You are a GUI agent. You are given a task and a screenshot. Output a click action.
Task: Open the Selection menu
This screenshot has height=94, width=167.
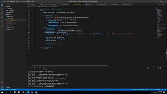(x=12, y=1)
